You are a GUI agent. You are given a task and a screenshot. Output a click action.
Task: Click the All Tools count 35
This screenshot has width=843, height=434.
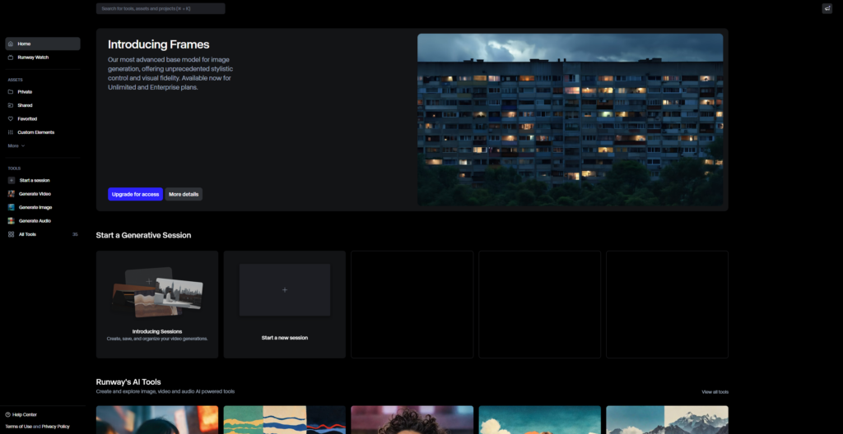(x=75, y=235)
